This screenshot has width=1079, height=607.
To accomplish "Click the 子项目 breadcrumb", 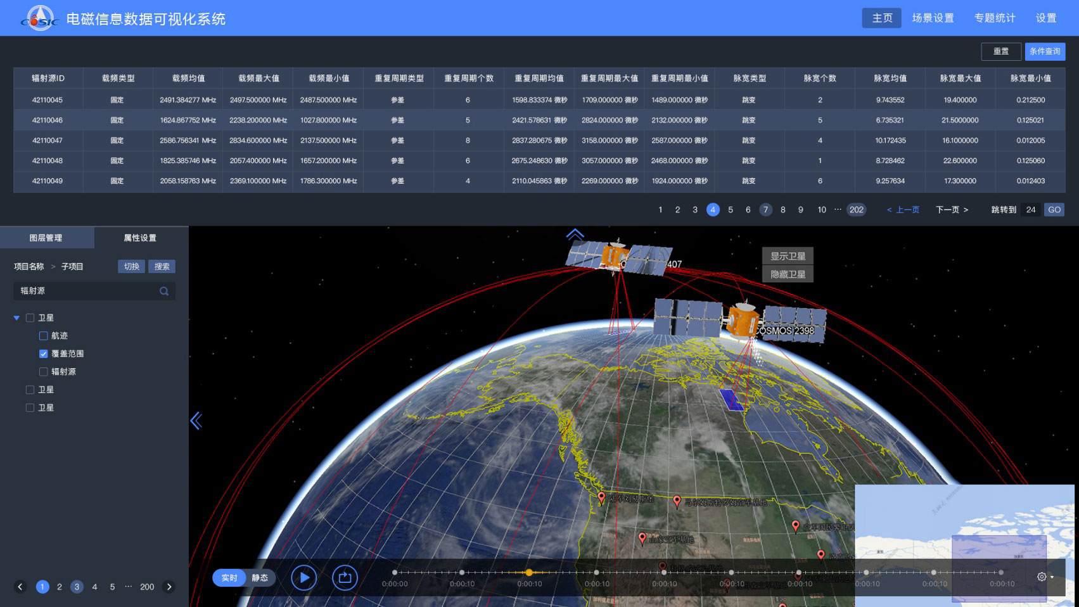I will click(x=72, y=267).
